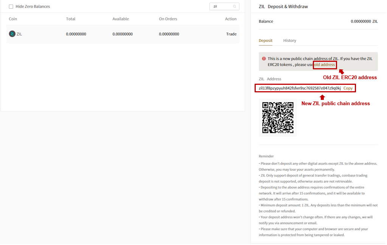Click the 'ZIL Address' label
Viewport: 387px width, 245px height.
[270, 79]
